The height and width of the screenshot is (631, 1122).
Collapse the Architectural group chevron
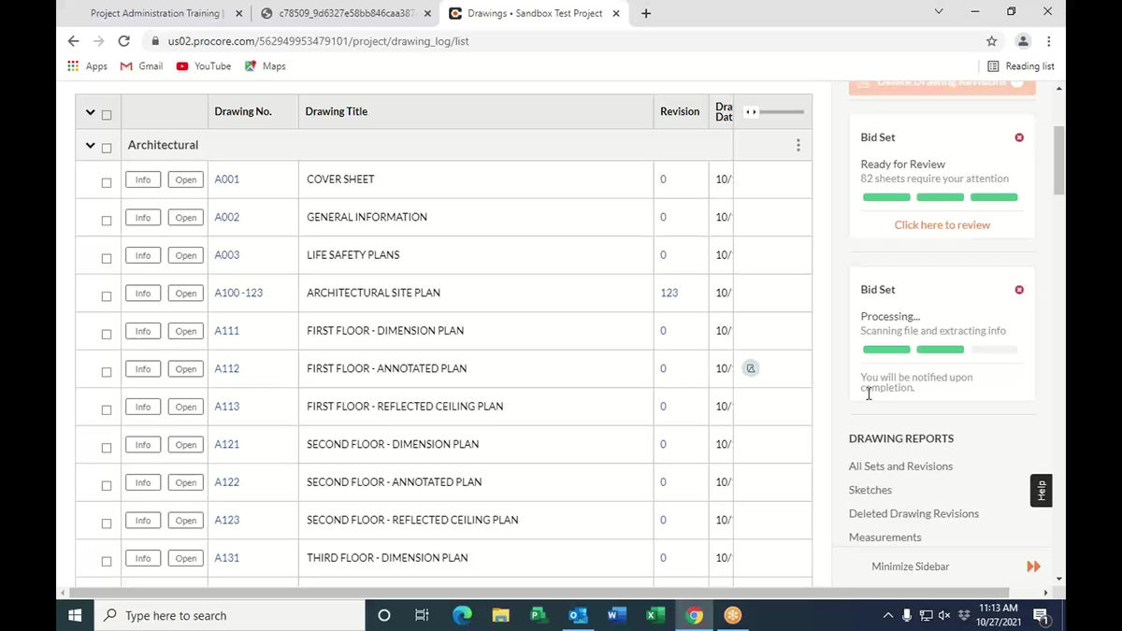click(90, 145)
